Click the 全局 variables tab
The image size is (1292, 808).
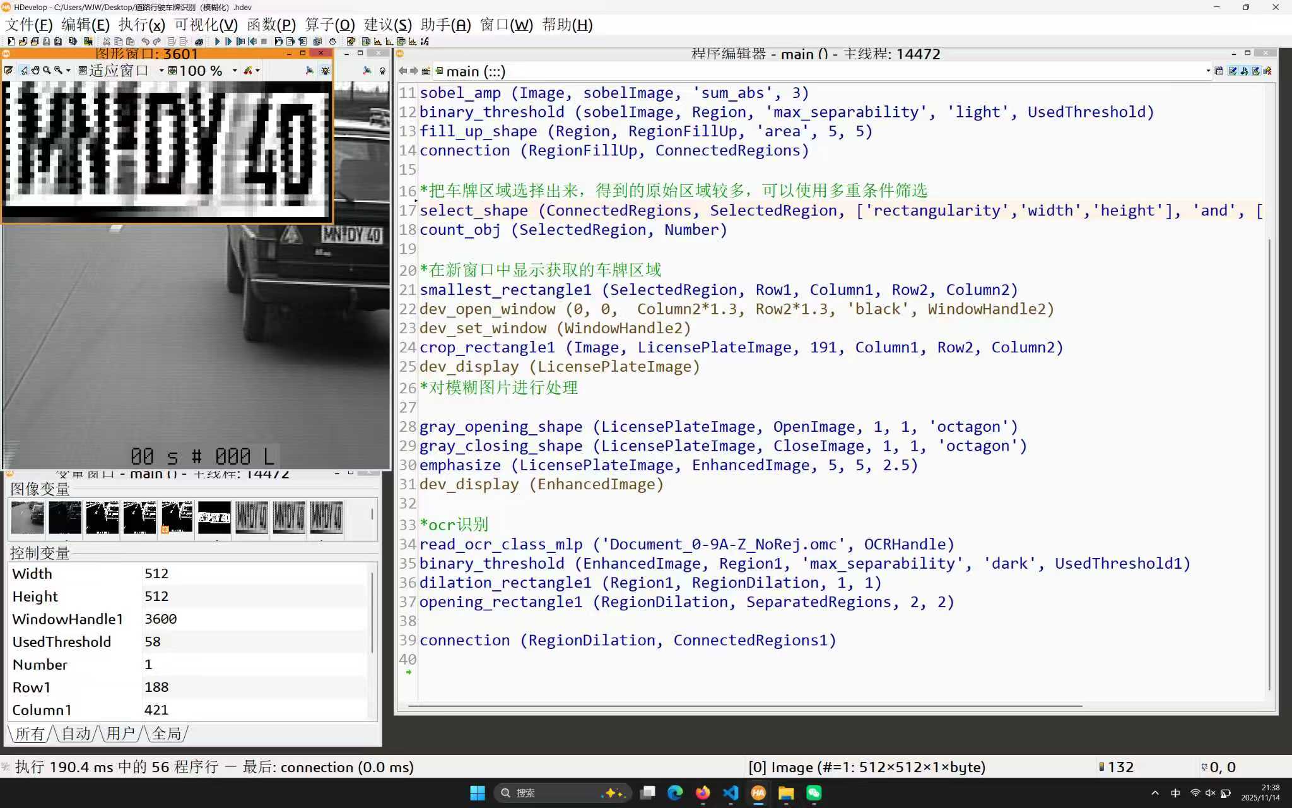(x=167, y=734)
